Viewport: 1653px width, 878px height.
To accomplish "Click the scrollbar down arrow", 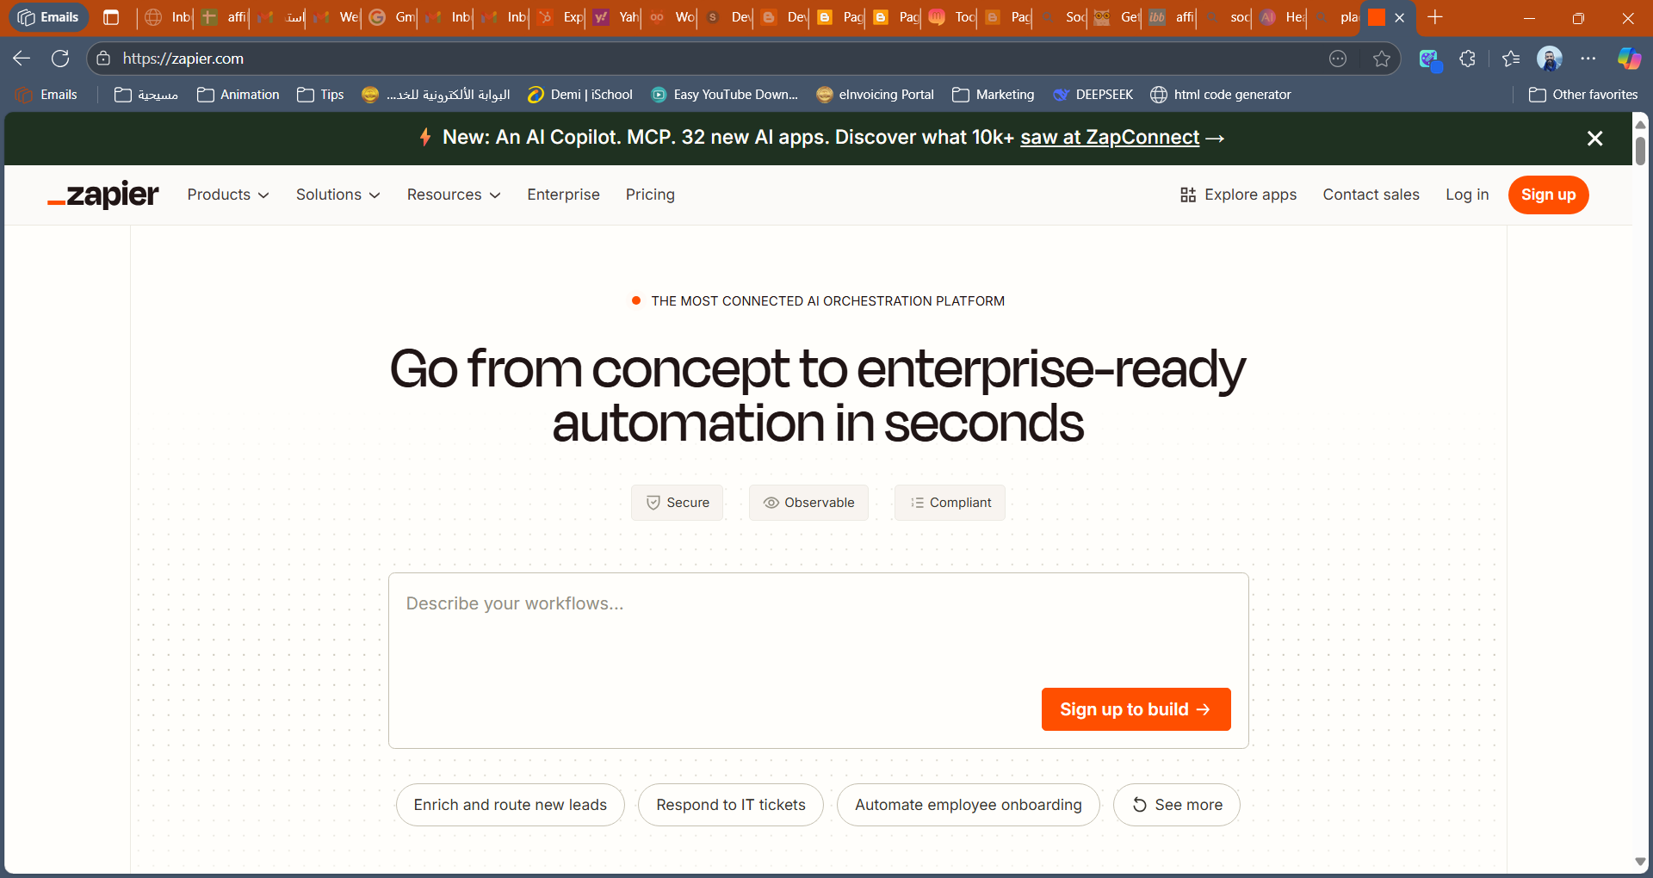I will click(1640, 862).
